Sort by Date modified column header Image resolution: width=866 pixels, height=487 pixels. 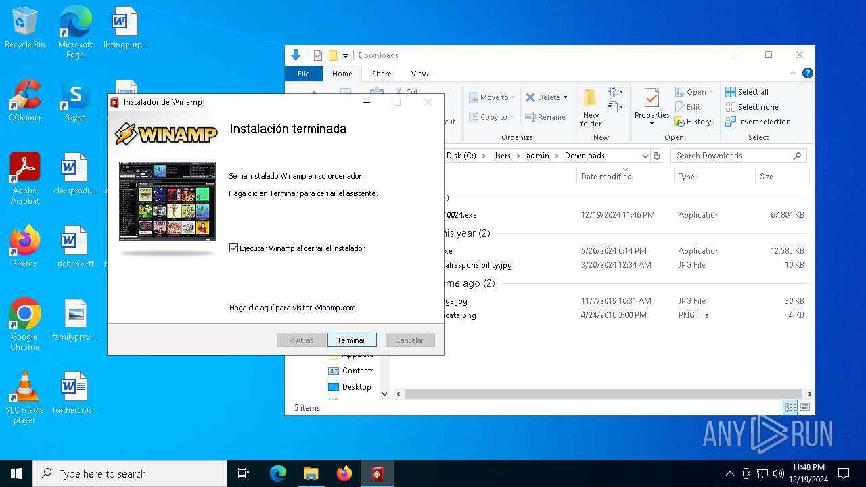[x=606, y=177]
